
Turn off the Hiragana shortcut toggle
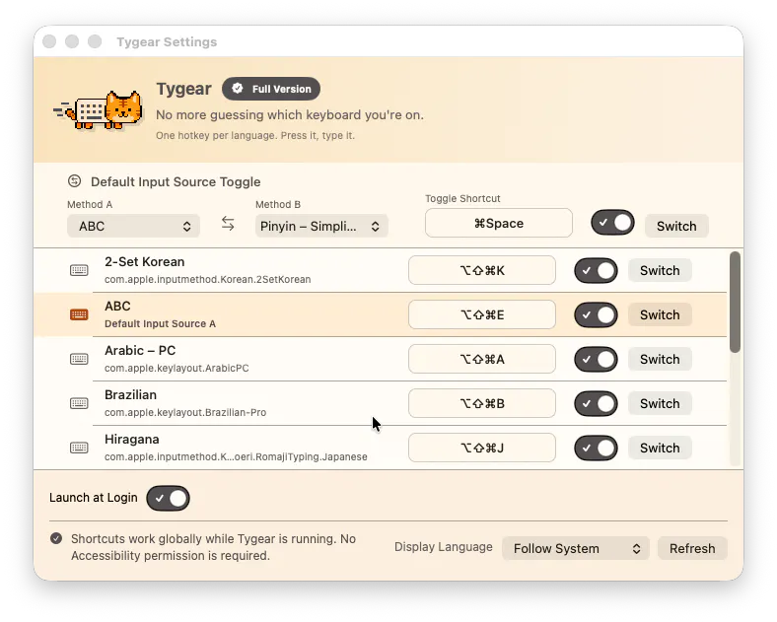[x=596, y=448]
